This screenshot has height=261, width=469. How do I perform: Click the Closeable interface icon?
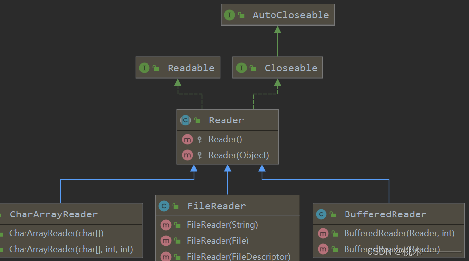(x=241, y=68)
